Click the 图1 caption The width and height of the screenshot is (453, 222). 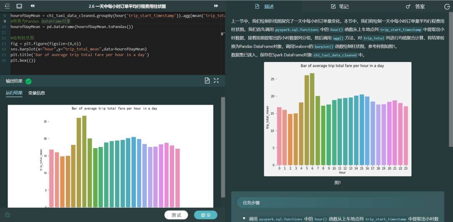point(338,183)
